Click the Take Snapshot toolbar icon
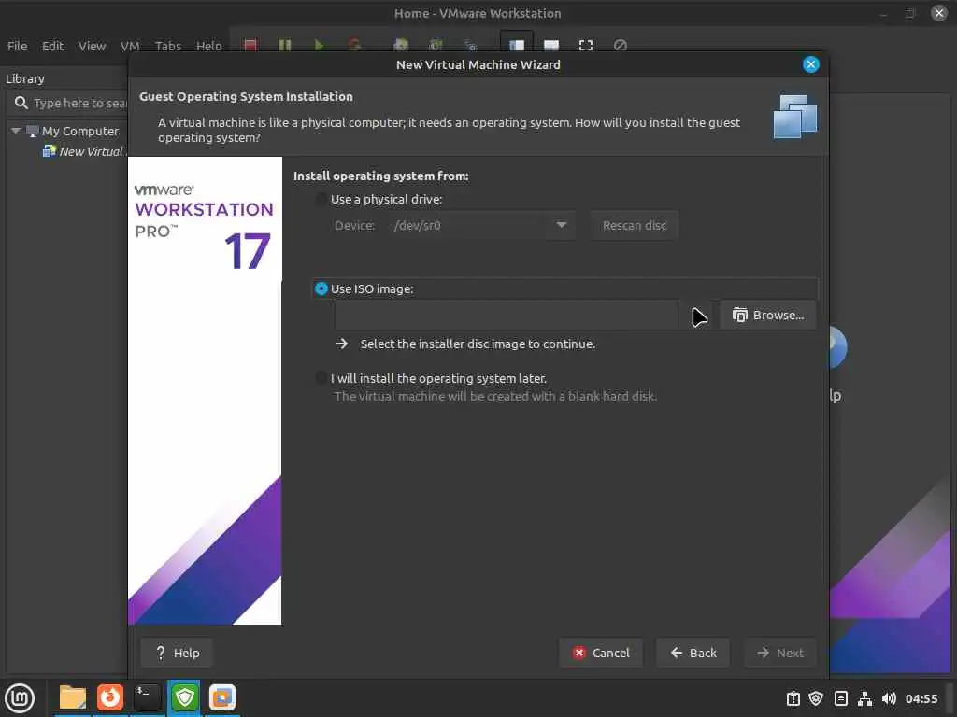The height and width of the screenshot is (717, 957). (401, 45)
